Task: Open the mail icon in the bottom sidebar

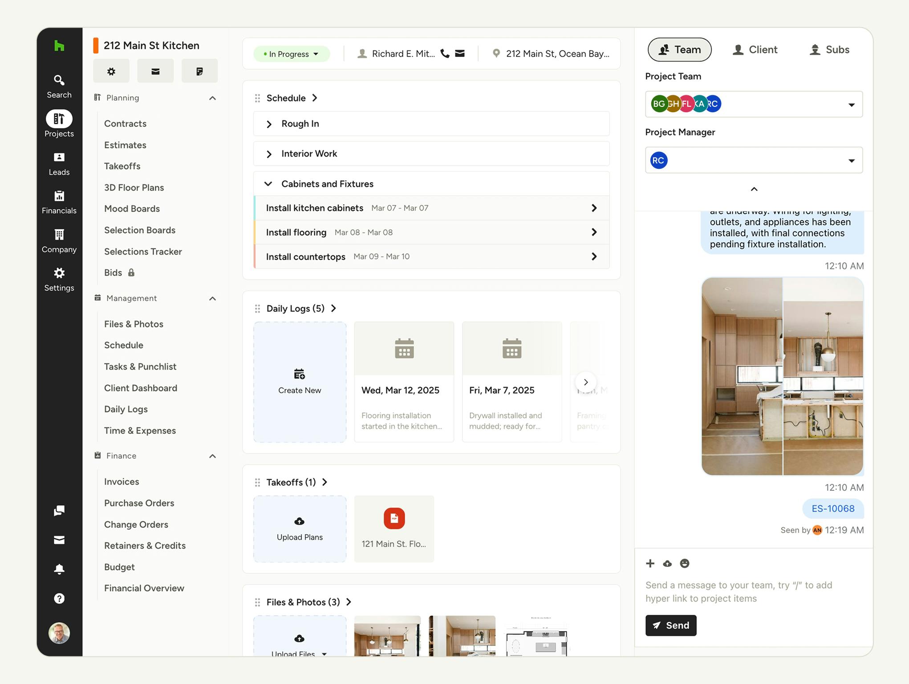Action: (59, 540)
